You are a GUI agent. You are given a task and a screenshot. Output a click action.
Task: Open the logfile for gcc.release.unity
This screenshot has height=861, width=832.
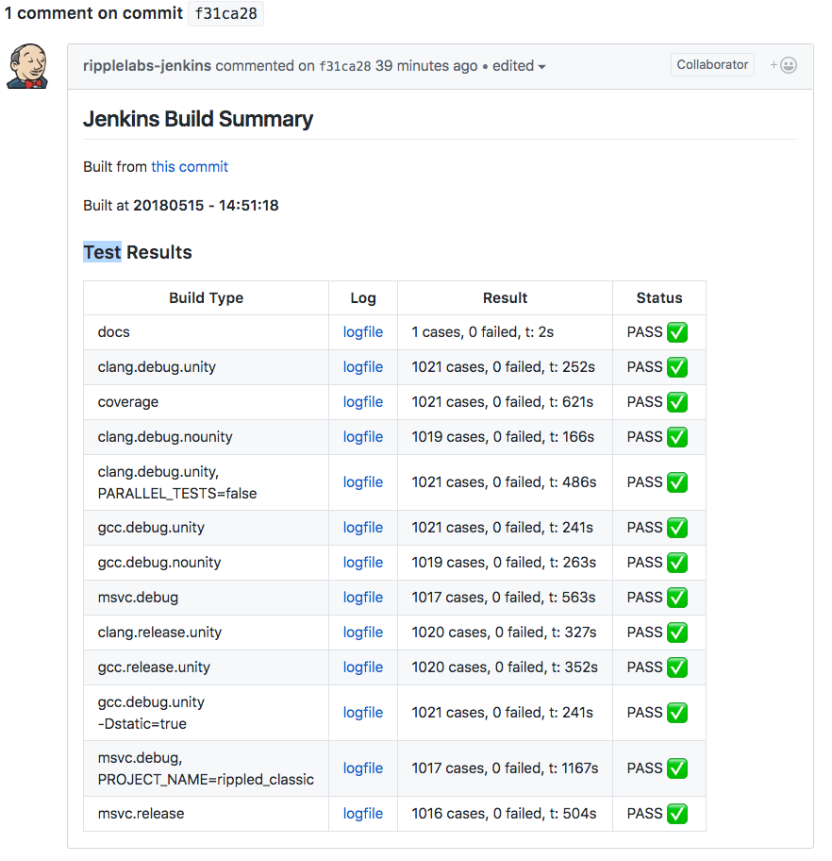(363, 667)
